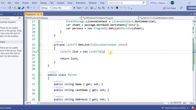Click the split editor icon above scrollbar
Image resolution: width=196 pixels, height=110 pixels.
tap(194, 21)
